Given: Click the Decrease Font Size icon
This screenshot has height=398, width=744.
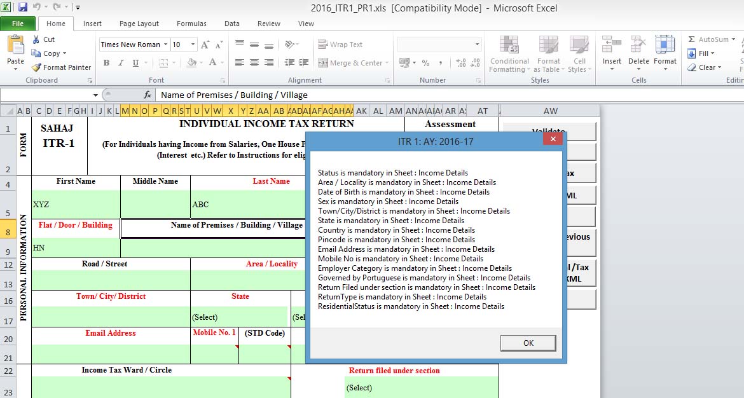Looking at the screenshot, I should click(x=219, y=45).
